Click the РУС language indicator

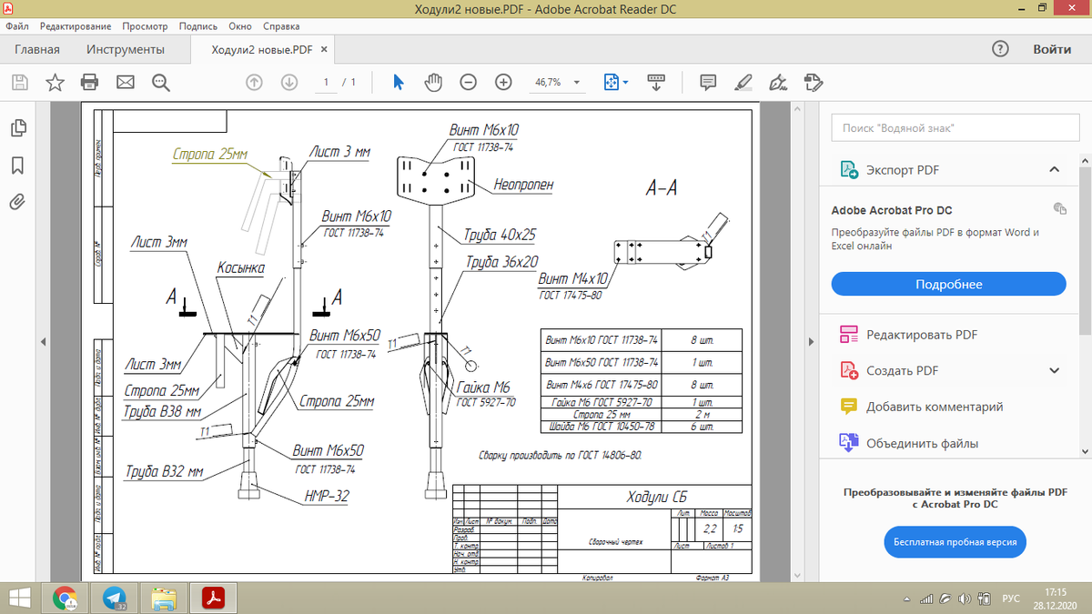point(1011,599)
